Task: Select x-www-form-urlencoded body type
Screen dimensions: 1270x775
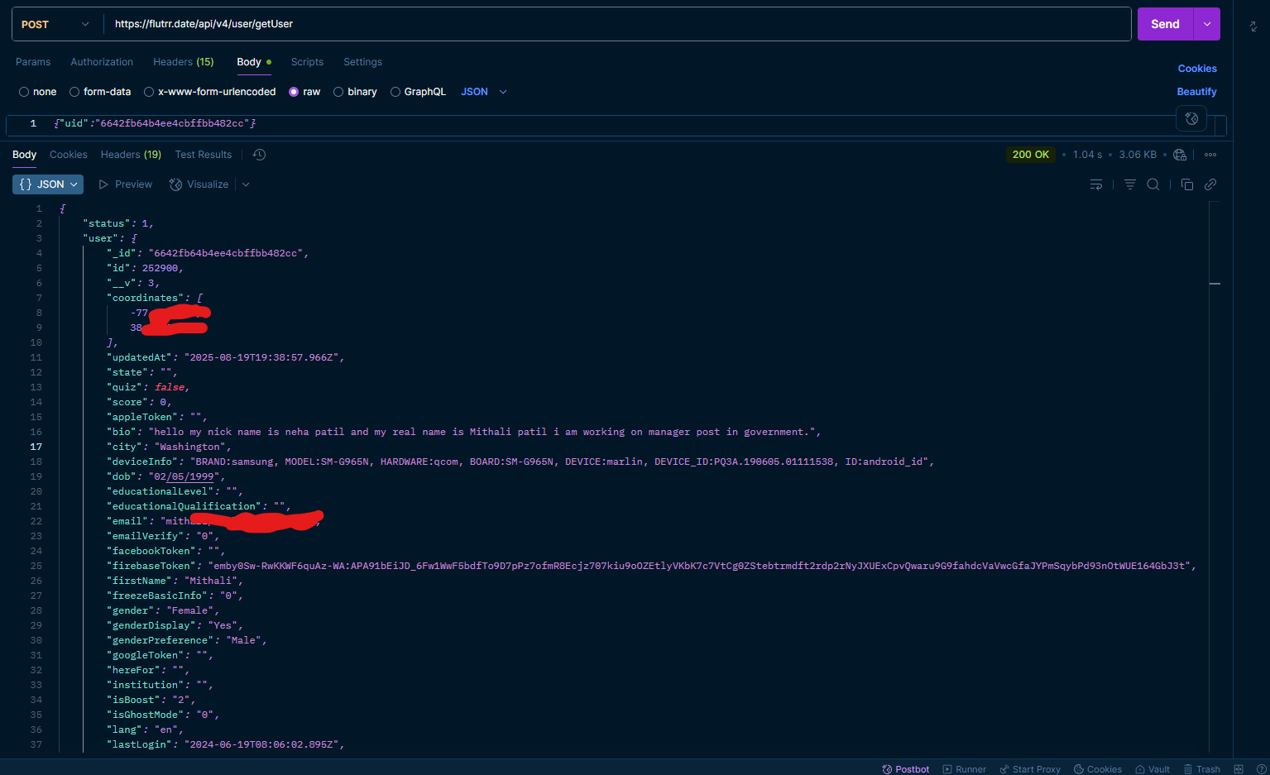Action: [210, 92]
